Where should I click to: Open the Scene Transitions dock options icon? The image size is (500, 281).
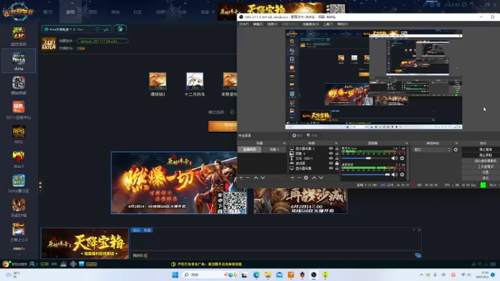[x=457, y=143]
